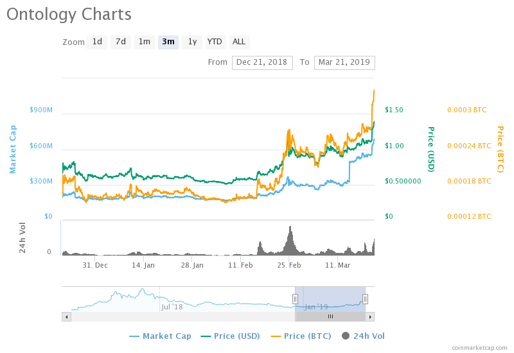The image size is (514, 353).
Task: Select YTD zoom range
Action: pyautogui.click(x=215, y=42)
